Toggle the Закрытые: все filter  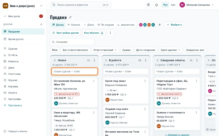click(195, 50)
